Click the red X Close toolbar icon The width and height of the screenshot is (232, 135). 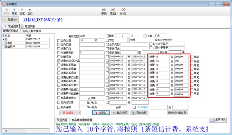[x=123, y=10]
